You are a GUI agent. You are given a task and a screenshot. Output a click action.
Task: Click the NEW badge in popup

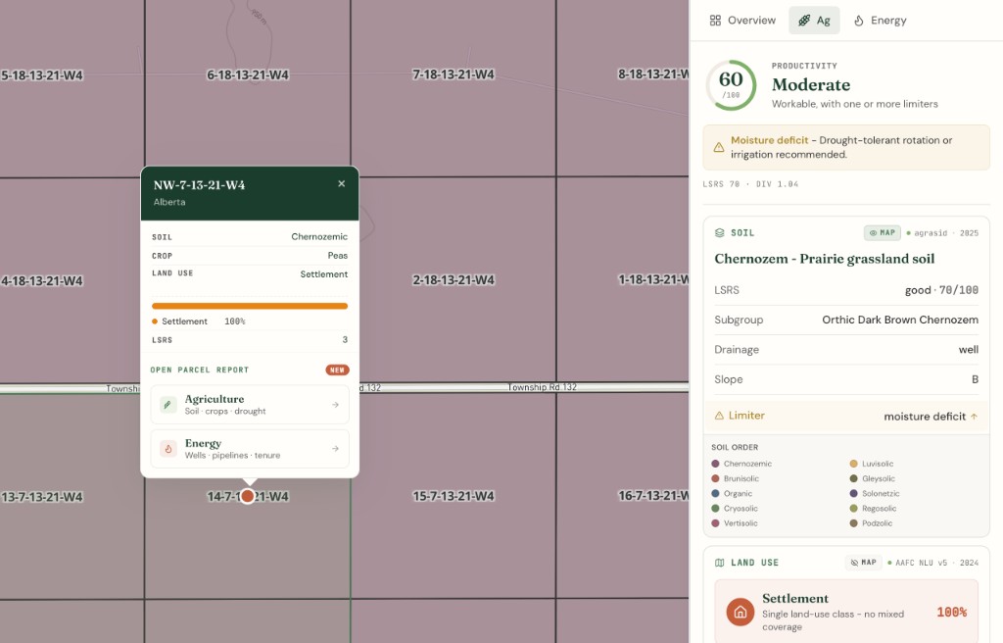click(x=337, y=370)
